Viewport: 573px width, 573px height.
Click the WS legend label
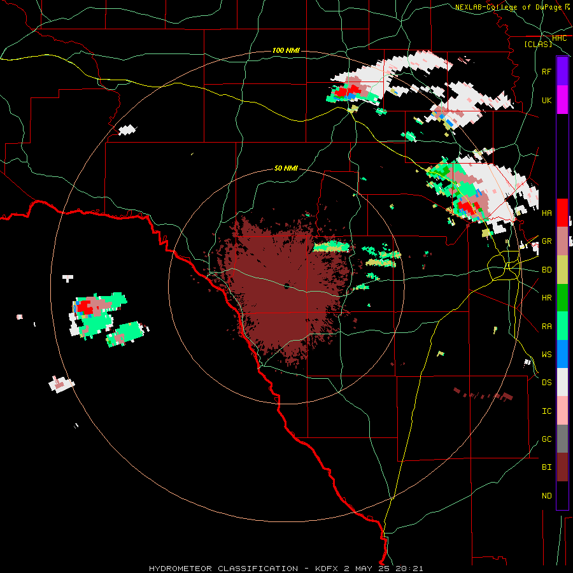tap(546, 354)
